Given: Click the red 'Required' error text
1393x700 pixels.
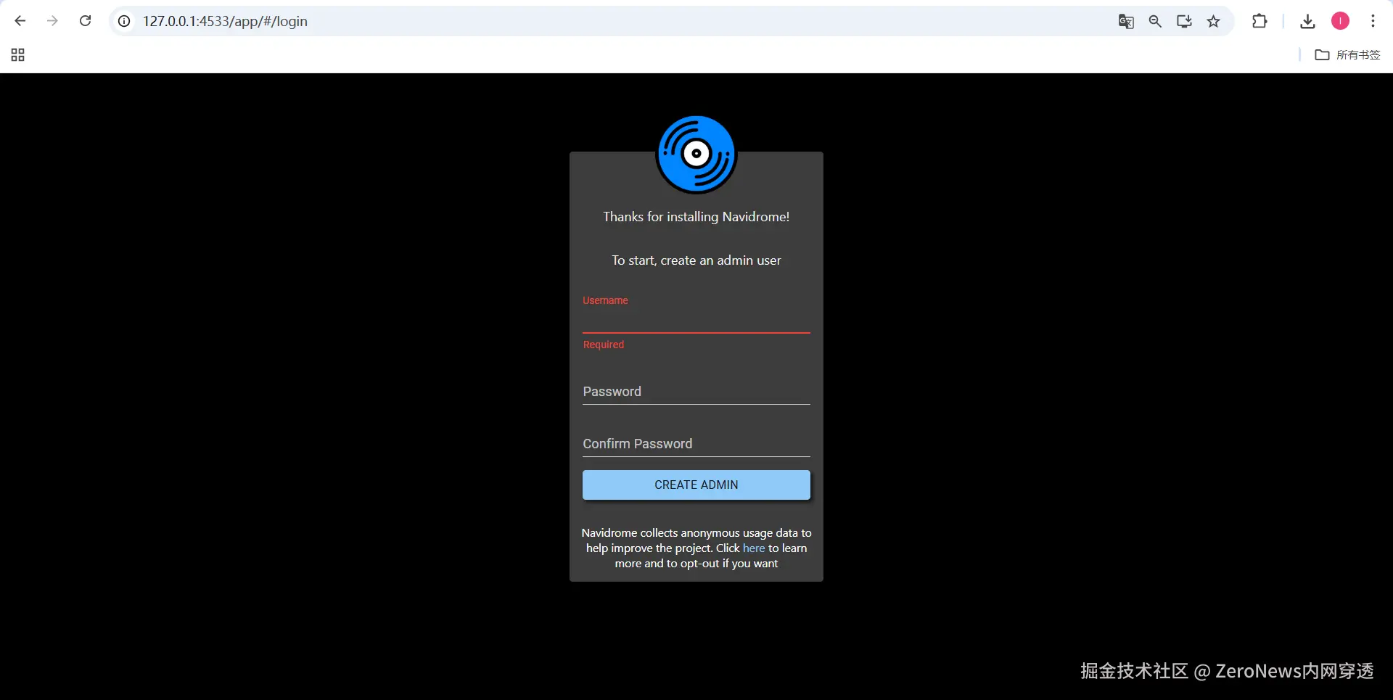Looking at the screenshot, I should [604, 345].
